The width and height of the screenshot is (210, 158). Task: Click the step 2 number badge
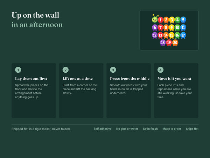click(65, 70)
